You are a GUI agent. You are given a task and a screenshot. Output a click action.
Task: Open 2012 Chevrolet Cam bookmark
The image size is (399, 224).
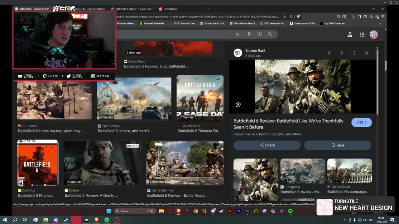pos(183,23)
